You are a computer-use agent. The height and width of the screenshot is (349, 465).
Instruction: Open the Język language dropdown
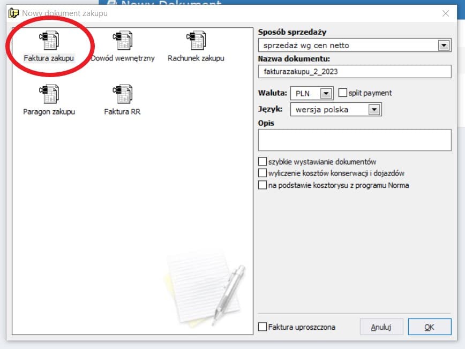click(x=374, y=110)
